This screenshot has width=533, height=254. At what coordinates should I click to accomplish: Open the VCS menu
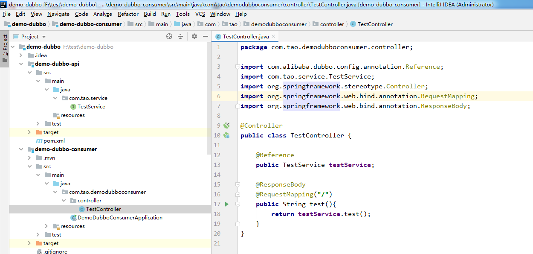click(x=200, y=14)
